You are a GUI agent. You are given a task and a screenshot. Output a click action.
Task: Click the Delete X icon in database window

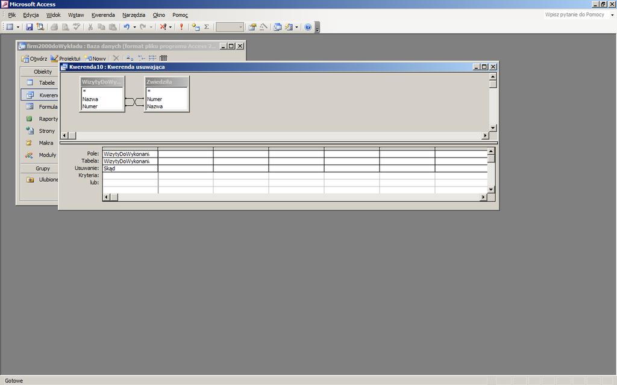pyautogui.click(x=116, y=58)
